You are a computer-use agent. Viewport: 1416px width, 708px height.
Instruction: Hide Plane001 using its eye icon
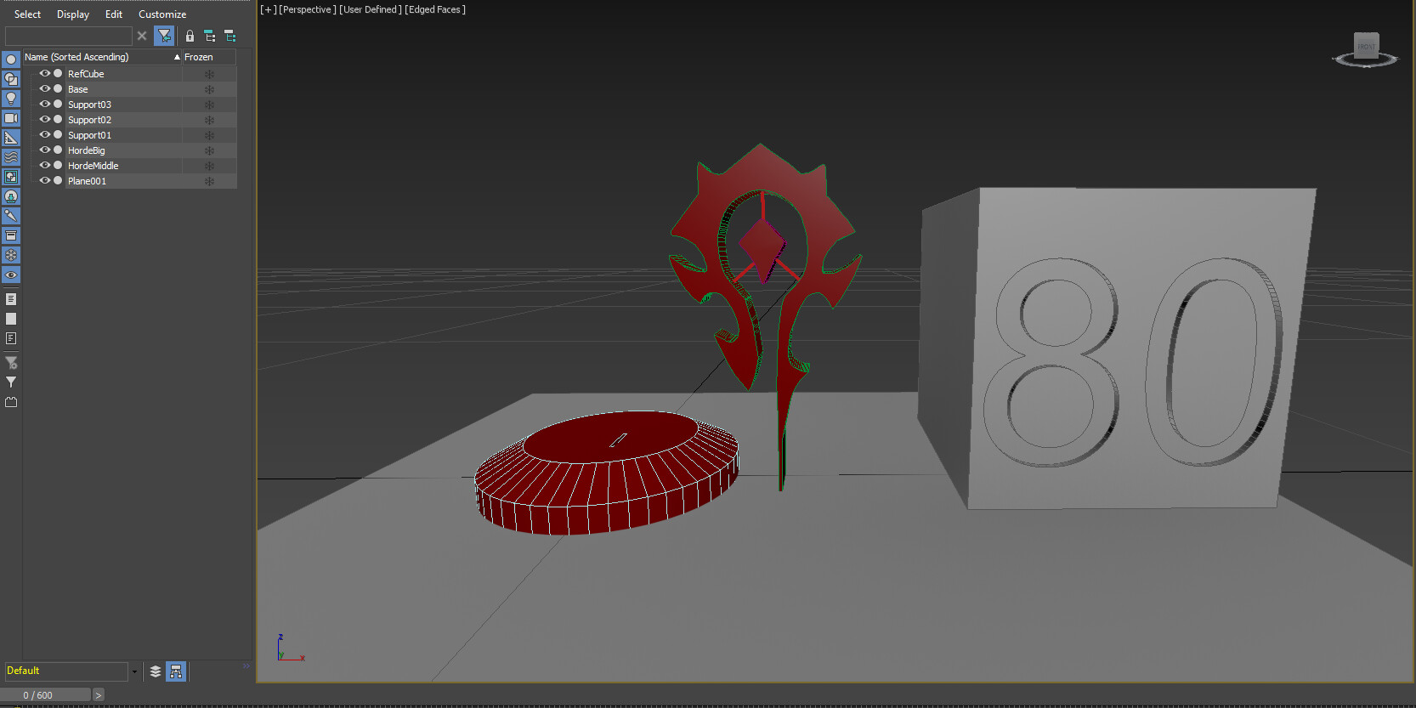pos(45,181)
